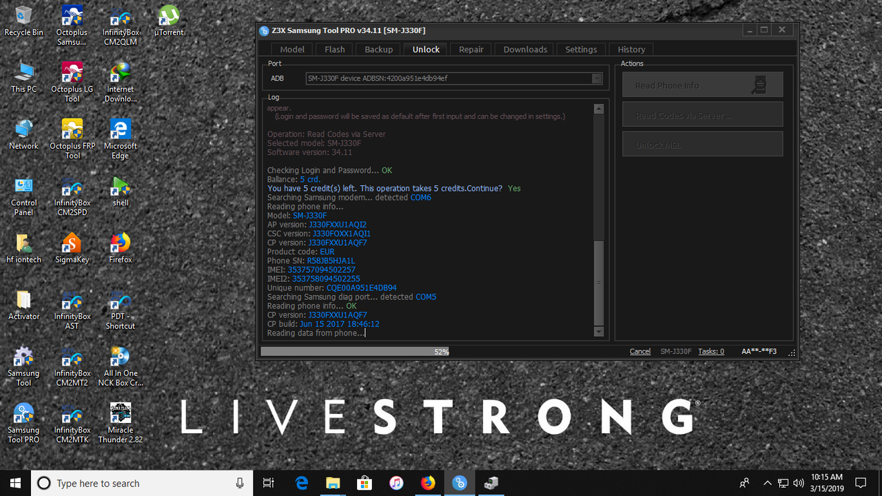Show hidden system tray icons
Screen dimensions: 882x496
point(768,483)
